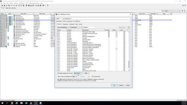Viewport: 187px width, 105px height.
Task: Sort by the Subcategory column header
Action: point(93,30)
